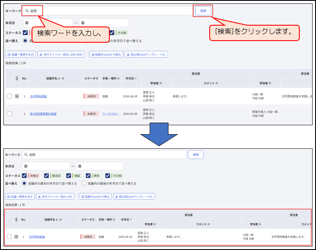Expand the 手段・場所 column in the 1件 table

tap(114, 220)
